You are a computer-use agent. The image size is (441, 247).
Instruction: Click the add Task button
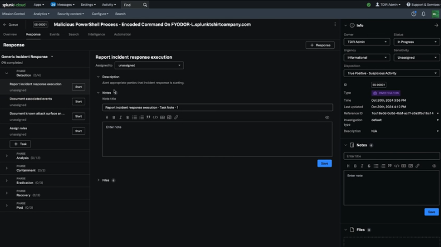[x=20, y=144]
